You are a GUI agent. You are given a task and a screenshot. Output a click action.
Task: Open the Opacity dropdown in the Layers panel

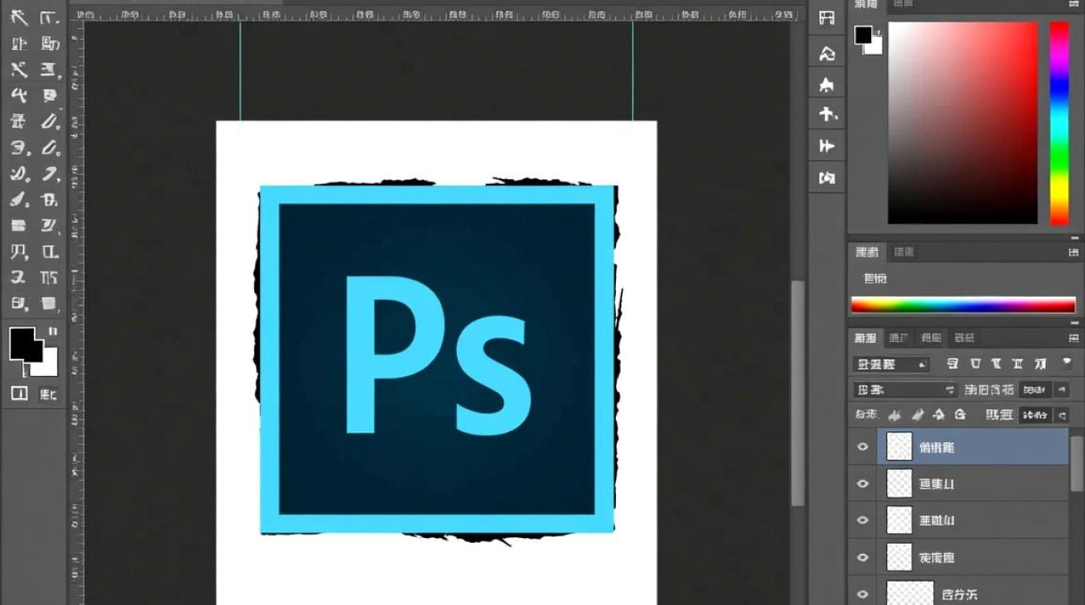pyautogui.click(x=1037, y=389)
